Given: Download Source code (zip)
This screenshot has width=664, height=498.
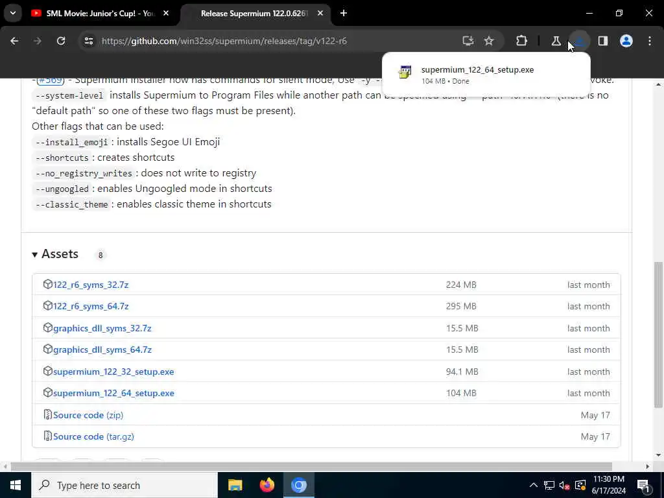Looking at the screenshot, I should coord(88,415).
